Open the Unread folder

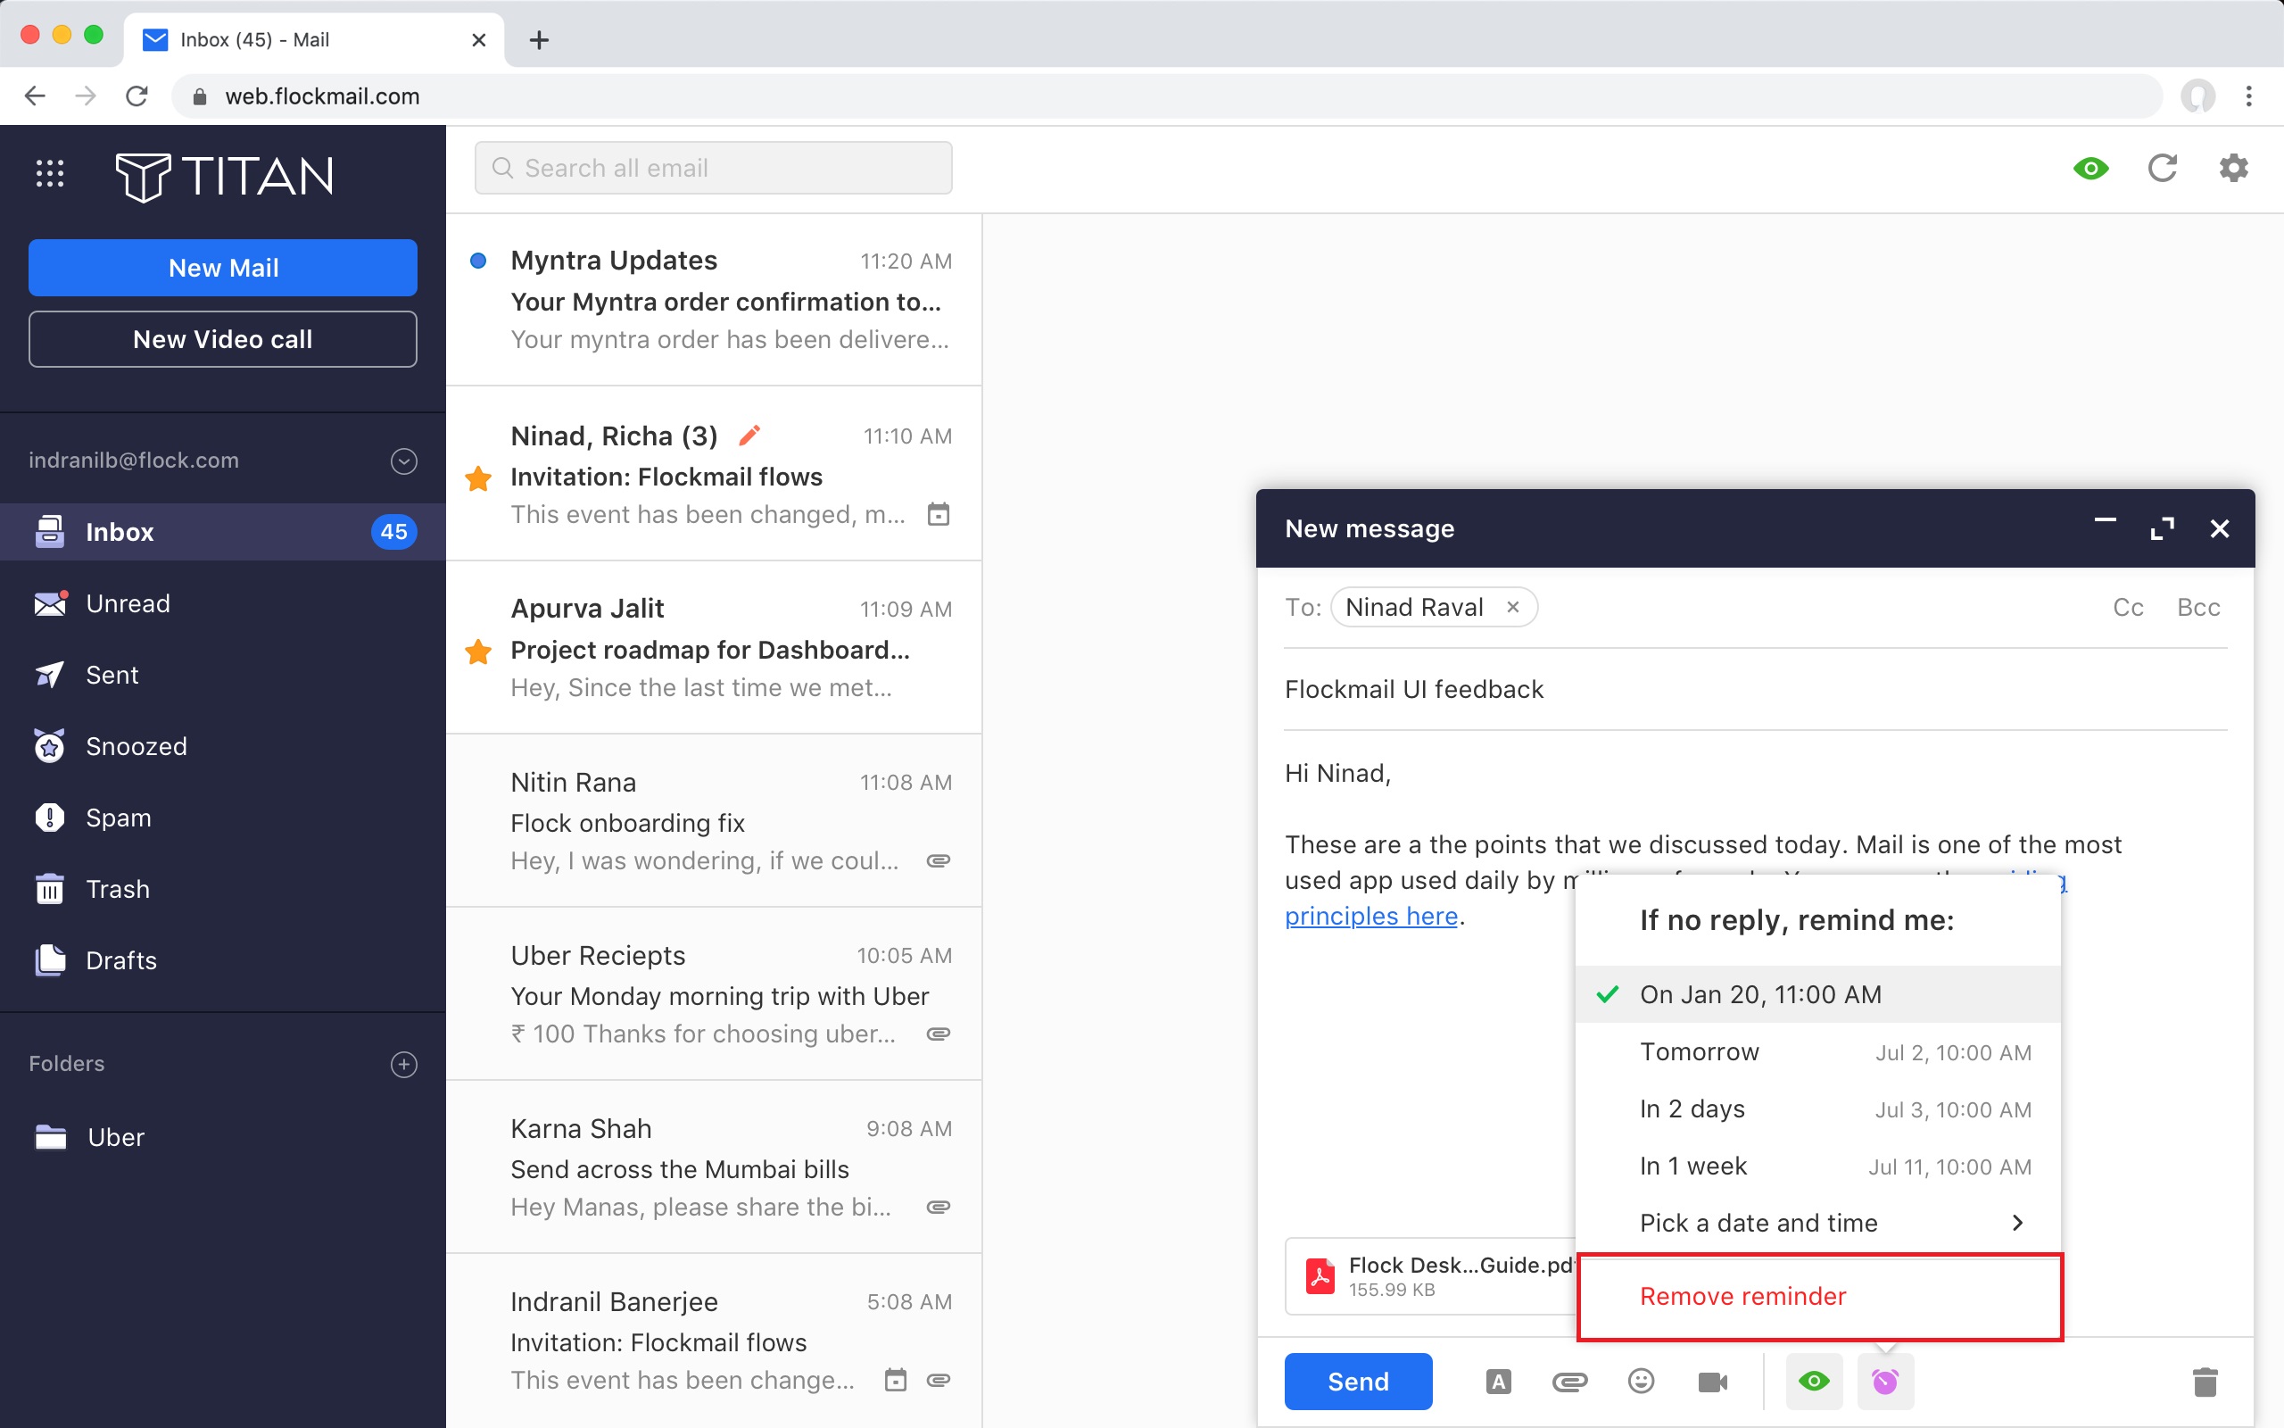coord(223,603)
